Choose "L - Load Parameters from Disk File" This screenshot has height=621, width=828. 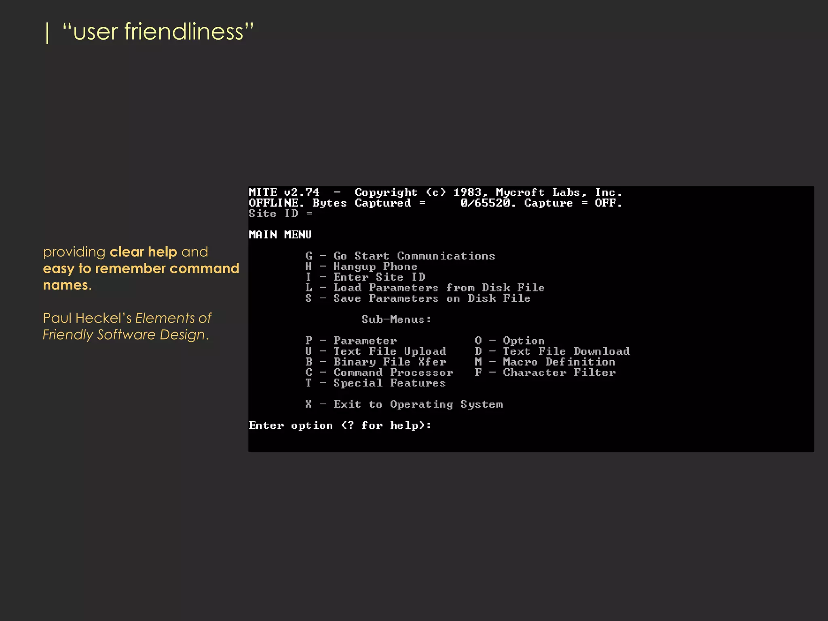(x=425, y=287)
